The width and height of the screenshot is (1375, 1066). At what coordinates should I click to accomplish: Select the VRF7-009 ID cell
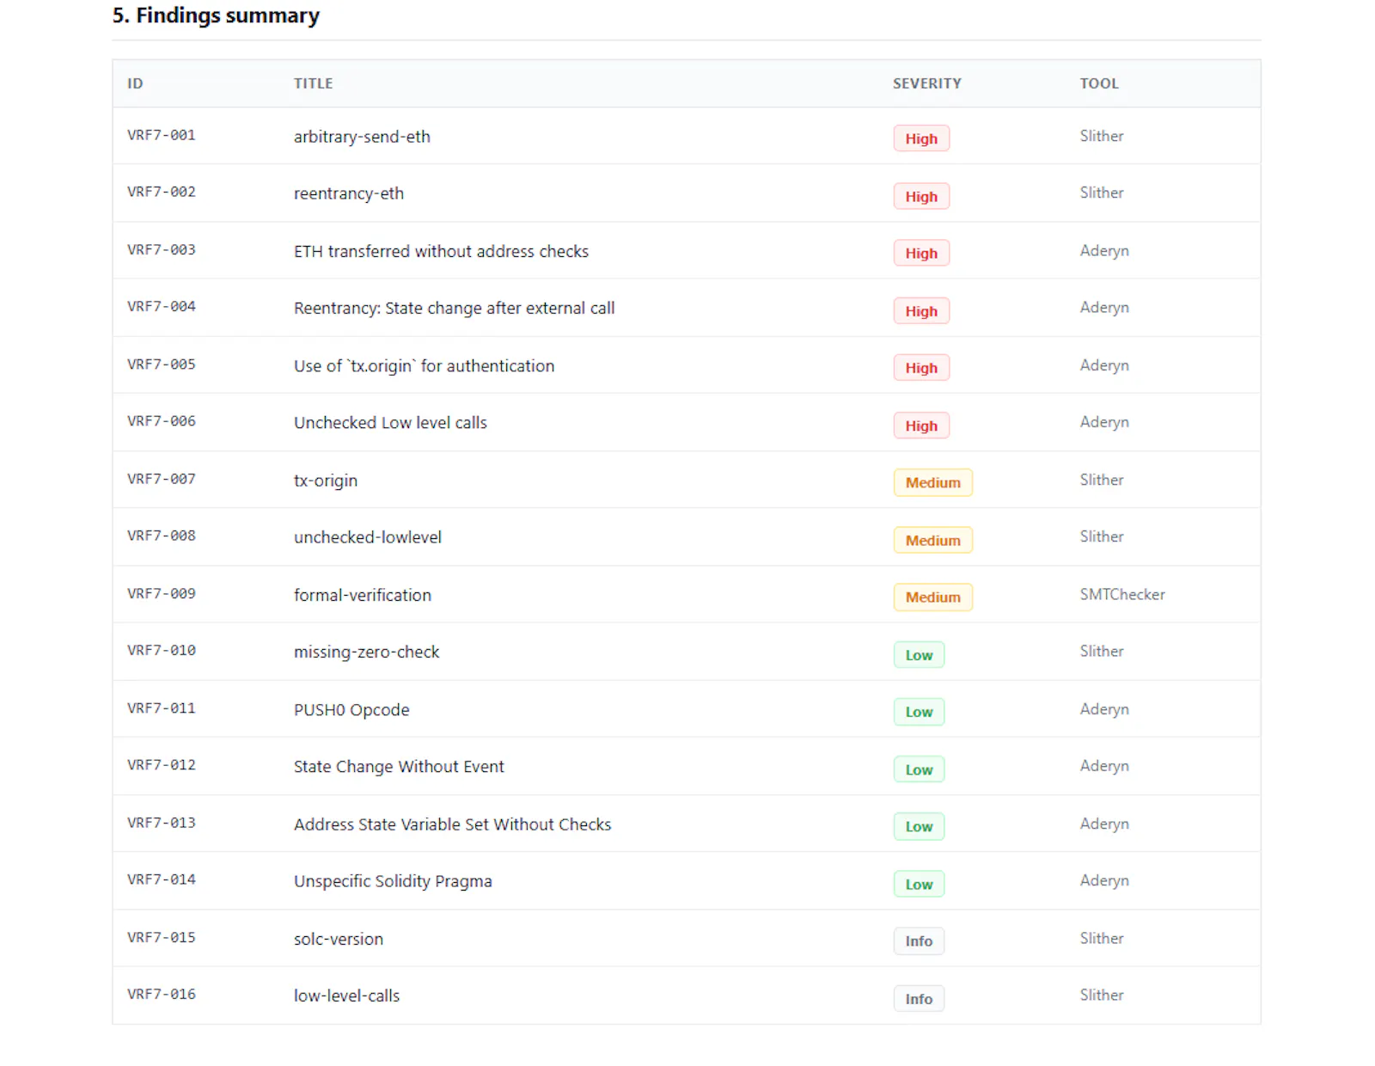tap(162, 593)
